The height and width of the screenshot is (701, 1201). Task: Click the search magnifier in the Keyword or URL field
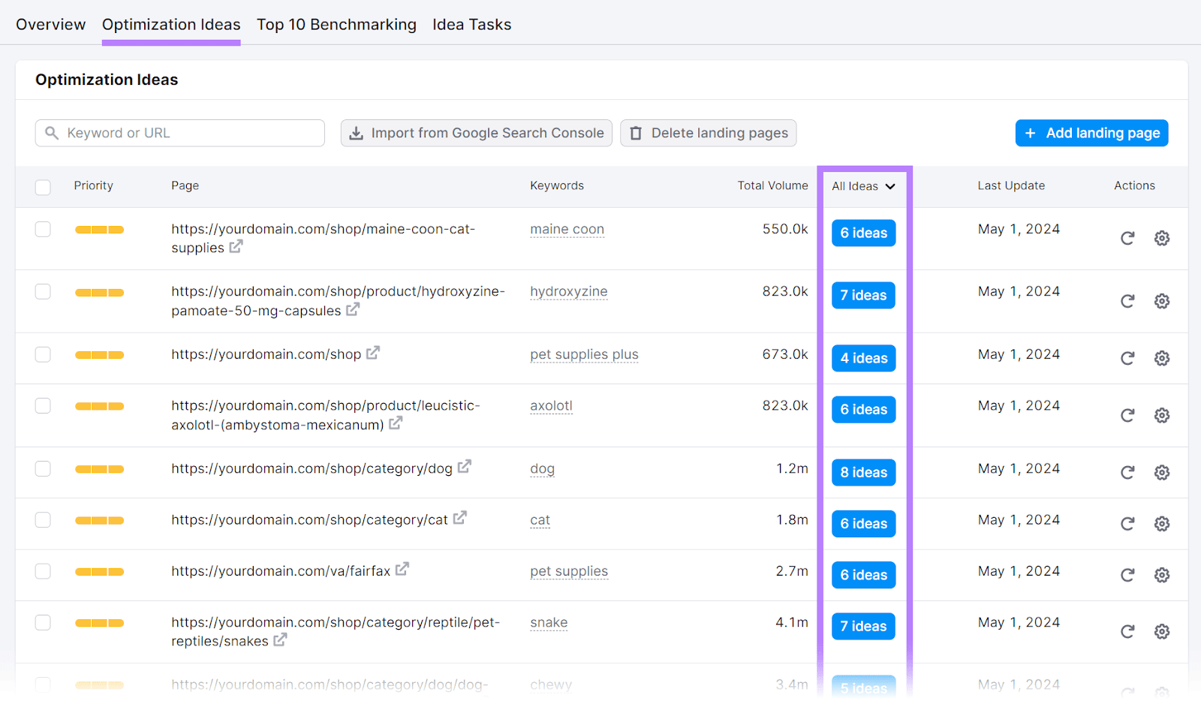[52, 133]
